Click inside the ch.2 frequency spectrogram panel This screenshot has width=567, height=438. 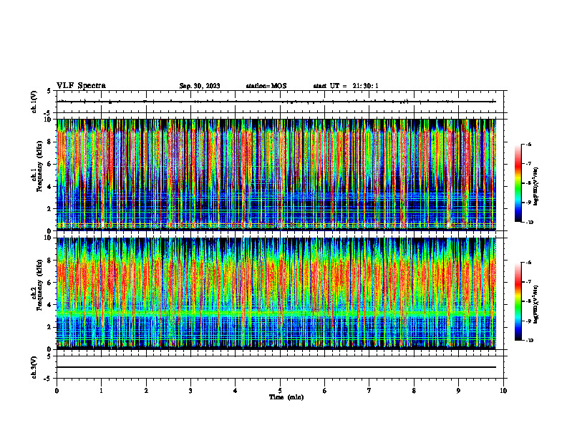point(276,293)
